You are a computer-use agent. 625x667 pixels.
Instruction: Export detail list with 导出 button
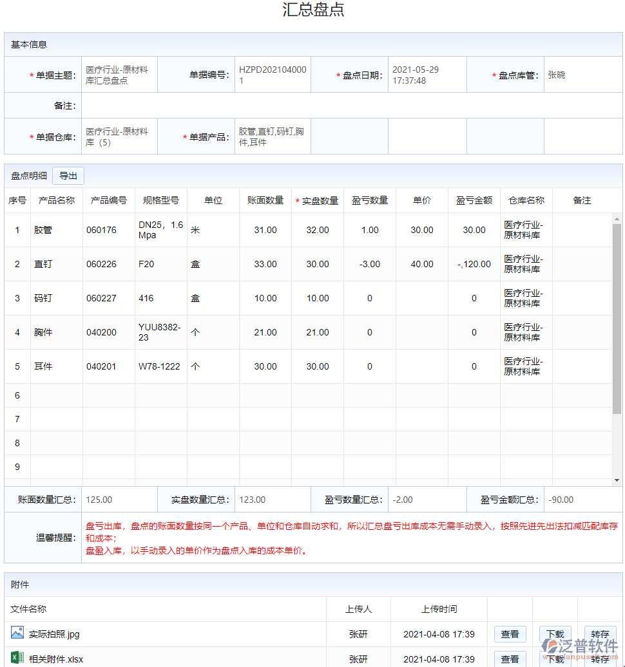68,176
